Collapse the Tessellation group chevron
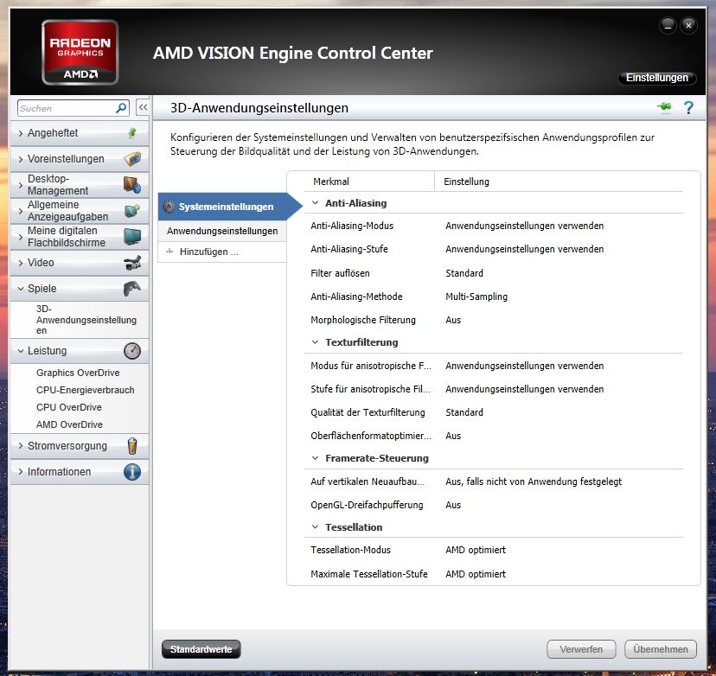Image resolution: width=716 pixels, height=676 pixels. point(315,527)
